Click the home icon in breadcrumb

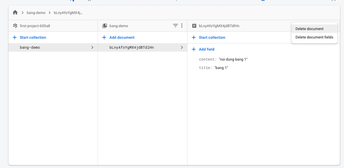click(15, 12)
